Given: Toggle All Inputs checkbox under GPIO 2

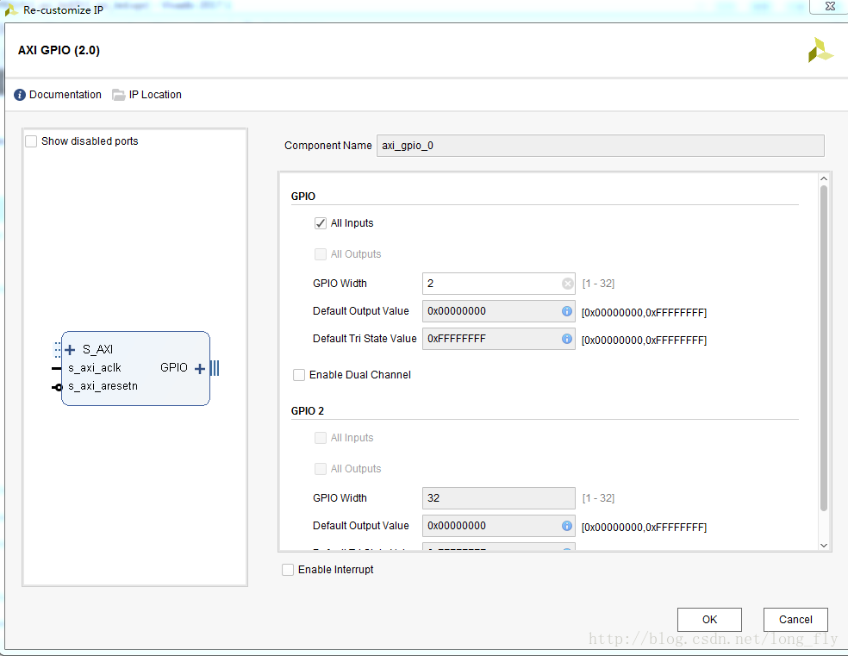Looking at the screenshot, I should pyautogui.click(x=321, y=438).
